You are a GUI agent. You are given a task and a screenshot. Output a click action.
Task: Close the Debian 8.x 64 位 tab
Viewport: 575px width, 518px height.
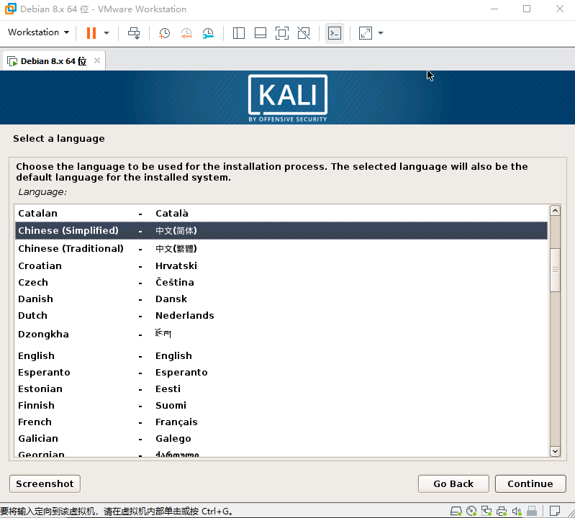[x=97, y=60]
